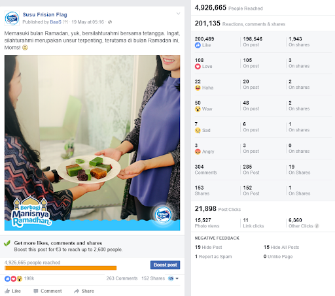The width and height of the screenshot is (335, 296).
Task: Click the public globe privacy icon
Action: (110, 22)
